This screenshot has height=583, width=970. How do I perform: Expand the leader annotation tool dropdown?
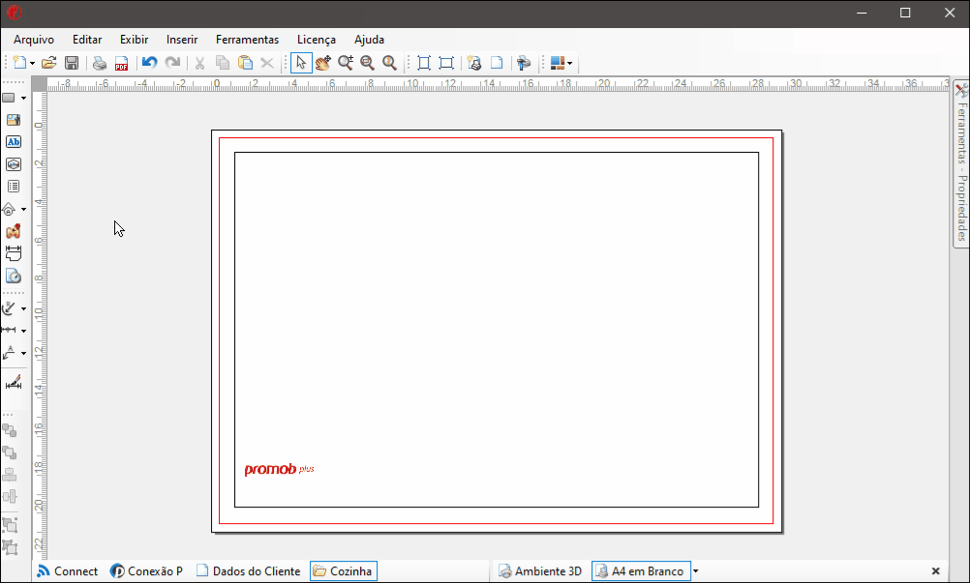(x=23, y=353)
